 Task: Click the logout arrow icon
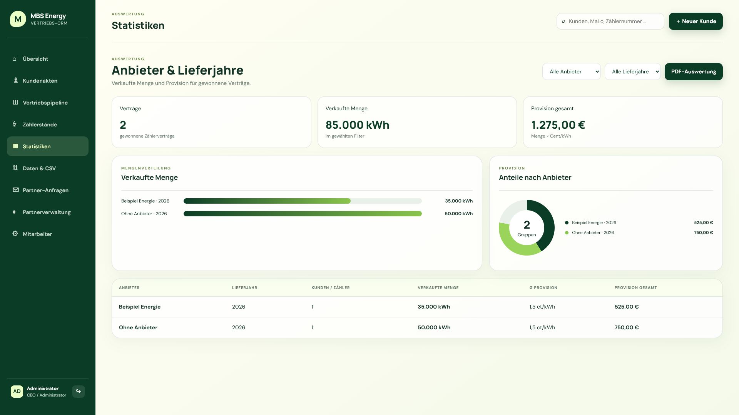[79, 391]
